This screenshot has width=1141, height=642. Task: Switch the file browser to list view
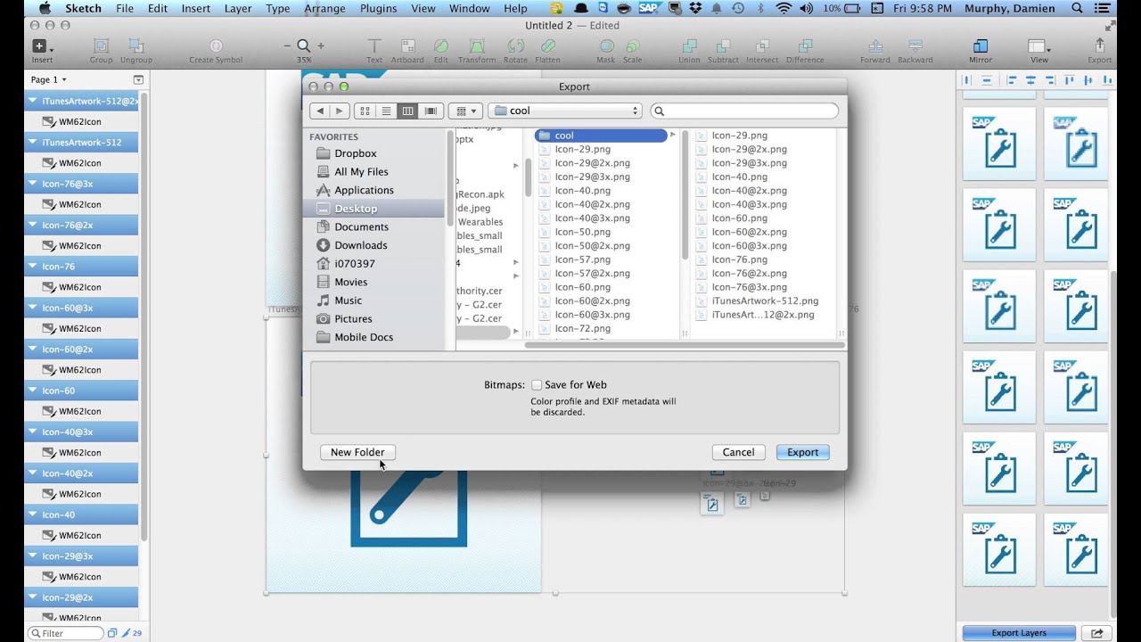click(x=386, y=111)
